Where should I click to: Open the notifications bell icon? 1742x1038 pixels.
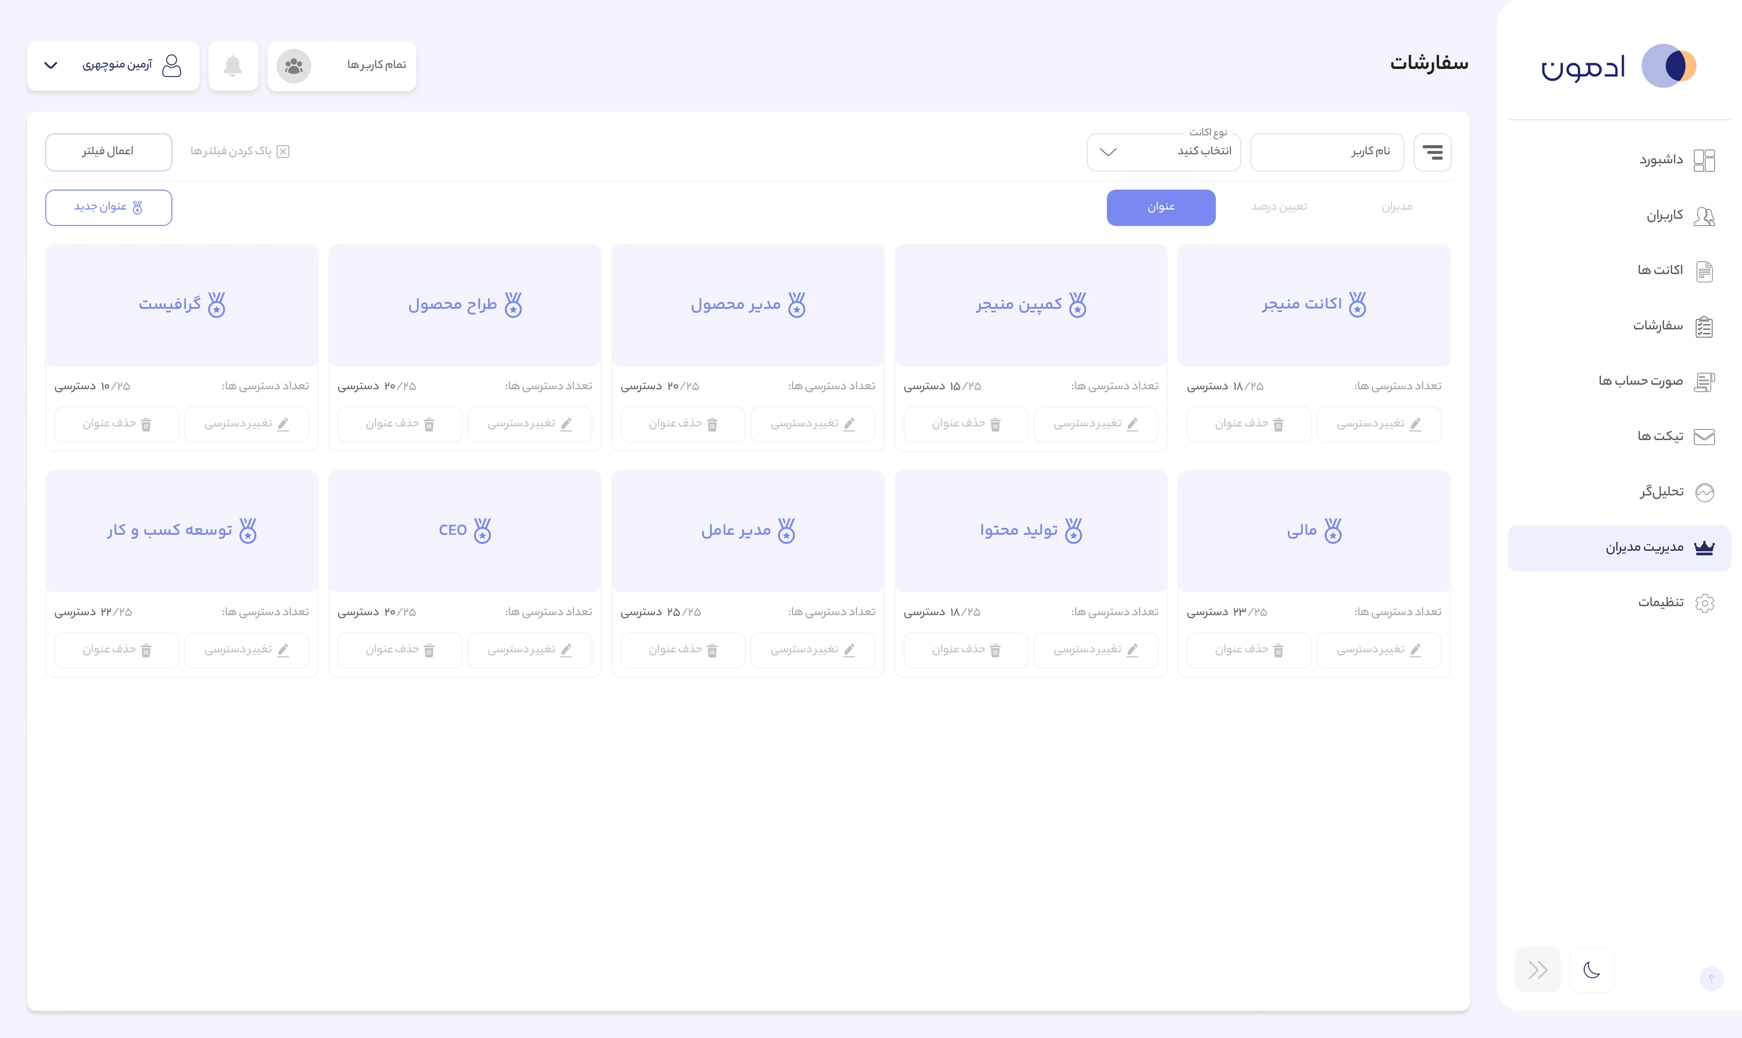233,66
